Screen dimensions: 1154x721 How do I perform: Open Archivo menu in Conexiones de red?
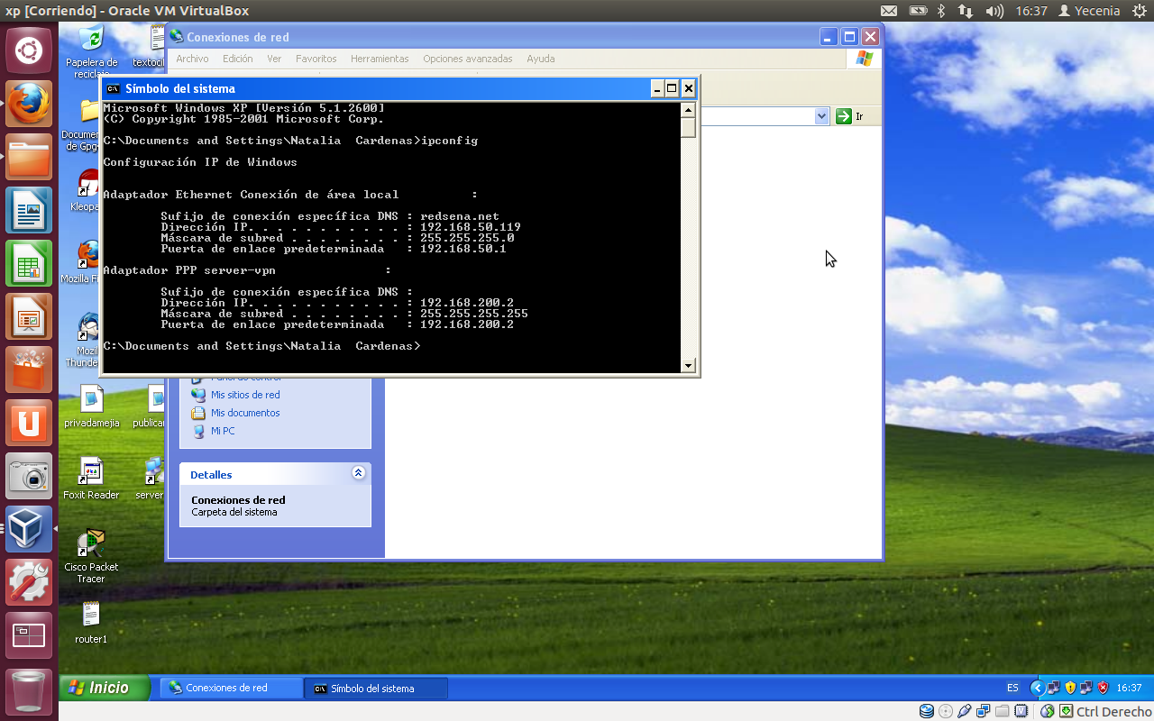click(192, 59)
